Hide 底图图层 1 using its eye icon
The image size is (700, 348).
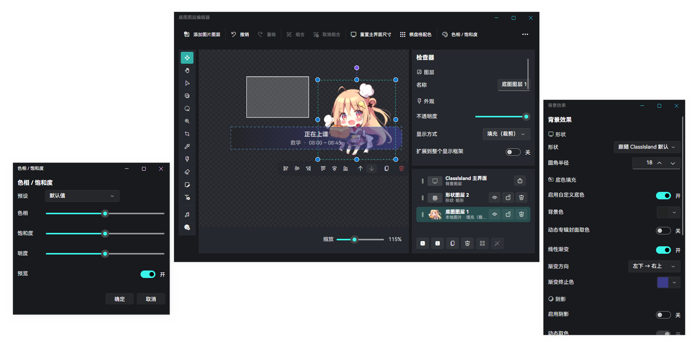click(x=495, y=214)
